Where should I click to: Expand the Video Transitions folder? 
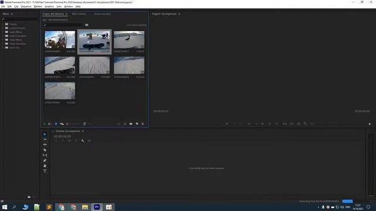click(3, 44)
